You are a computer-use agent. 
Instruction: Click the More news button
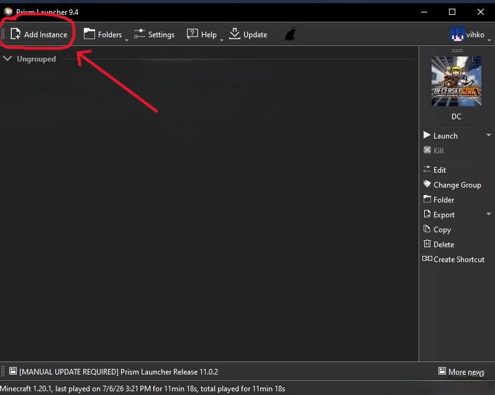click(x=461, y=371)
